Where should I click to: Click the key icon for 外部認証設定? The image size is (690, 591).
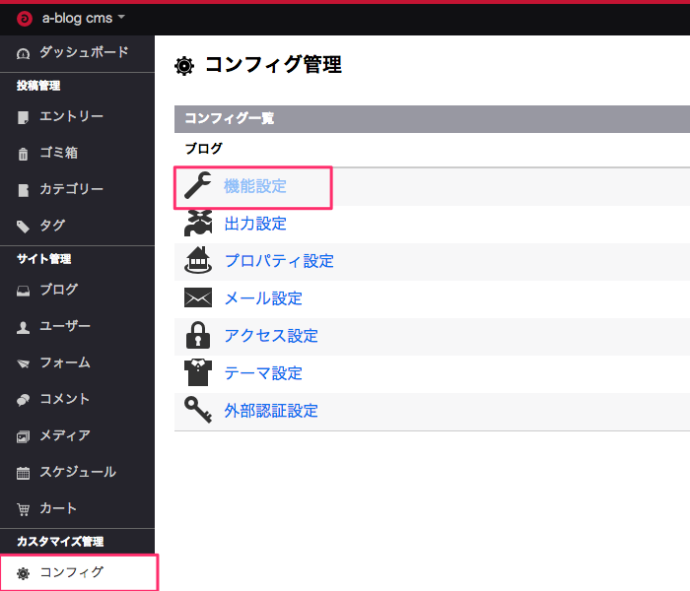197,410
